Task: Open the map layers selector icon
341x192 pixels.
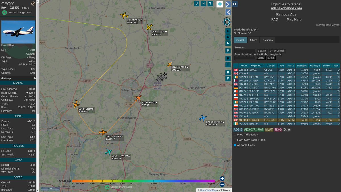Action: click(219, 4)
